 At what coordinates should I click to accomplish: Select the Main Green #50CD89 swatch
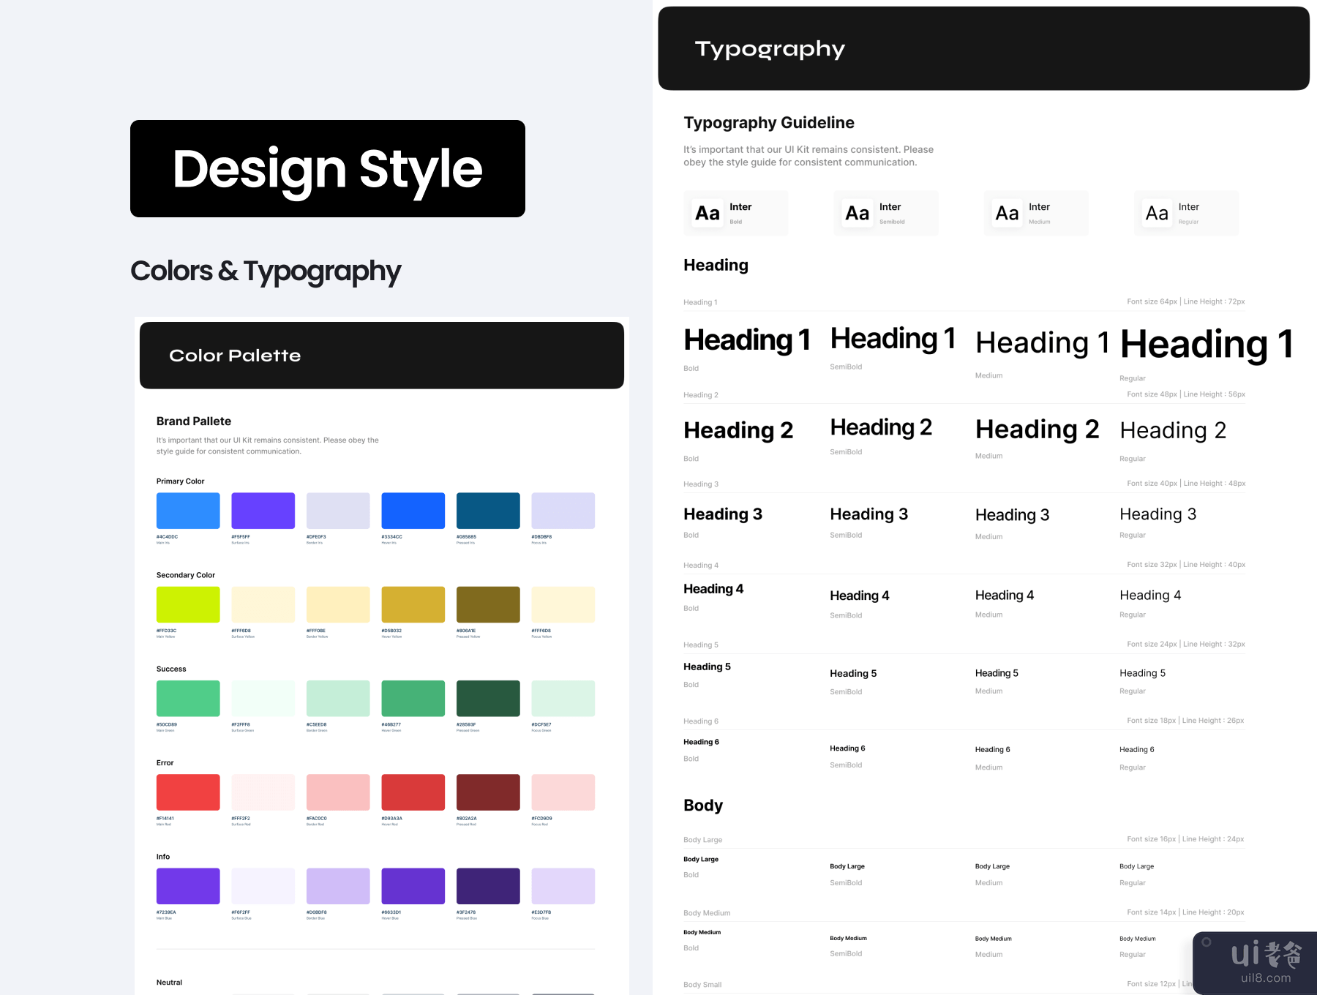(188, 699)
